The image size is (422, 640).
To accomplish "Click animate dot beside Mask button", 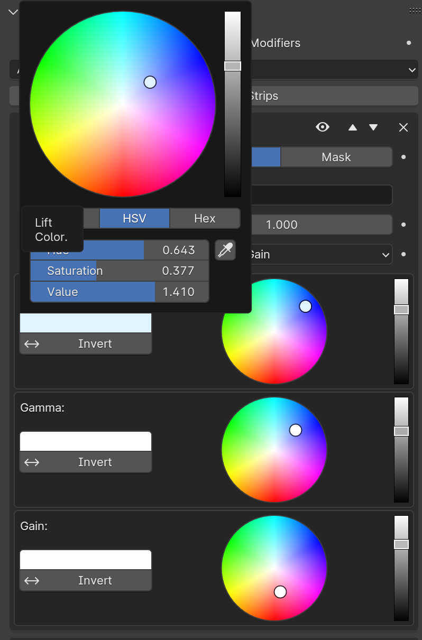I will [x=403, y=157].
